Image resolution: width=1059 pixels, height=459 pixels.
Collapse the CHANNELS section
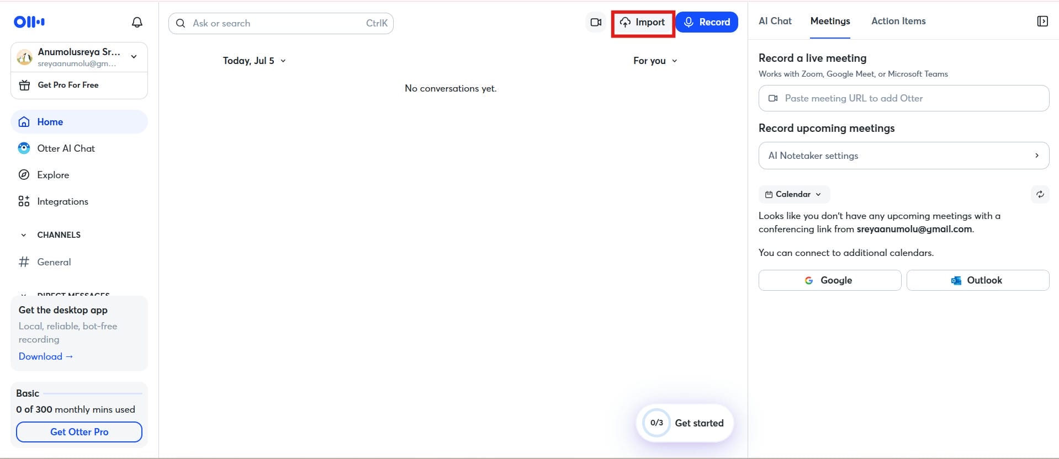click(x=23, y=235)
